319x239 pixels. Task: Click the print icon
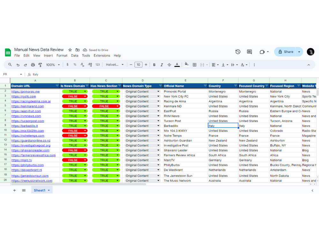33,65
